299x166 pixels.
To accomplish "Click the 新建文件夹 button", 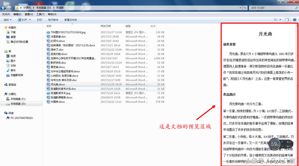I will click(x=71, y=20).
